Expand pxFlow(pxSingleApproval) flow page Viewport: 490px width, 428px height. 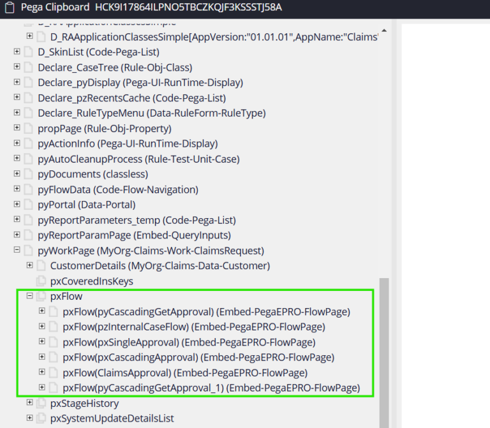click(x=42, y=341)
